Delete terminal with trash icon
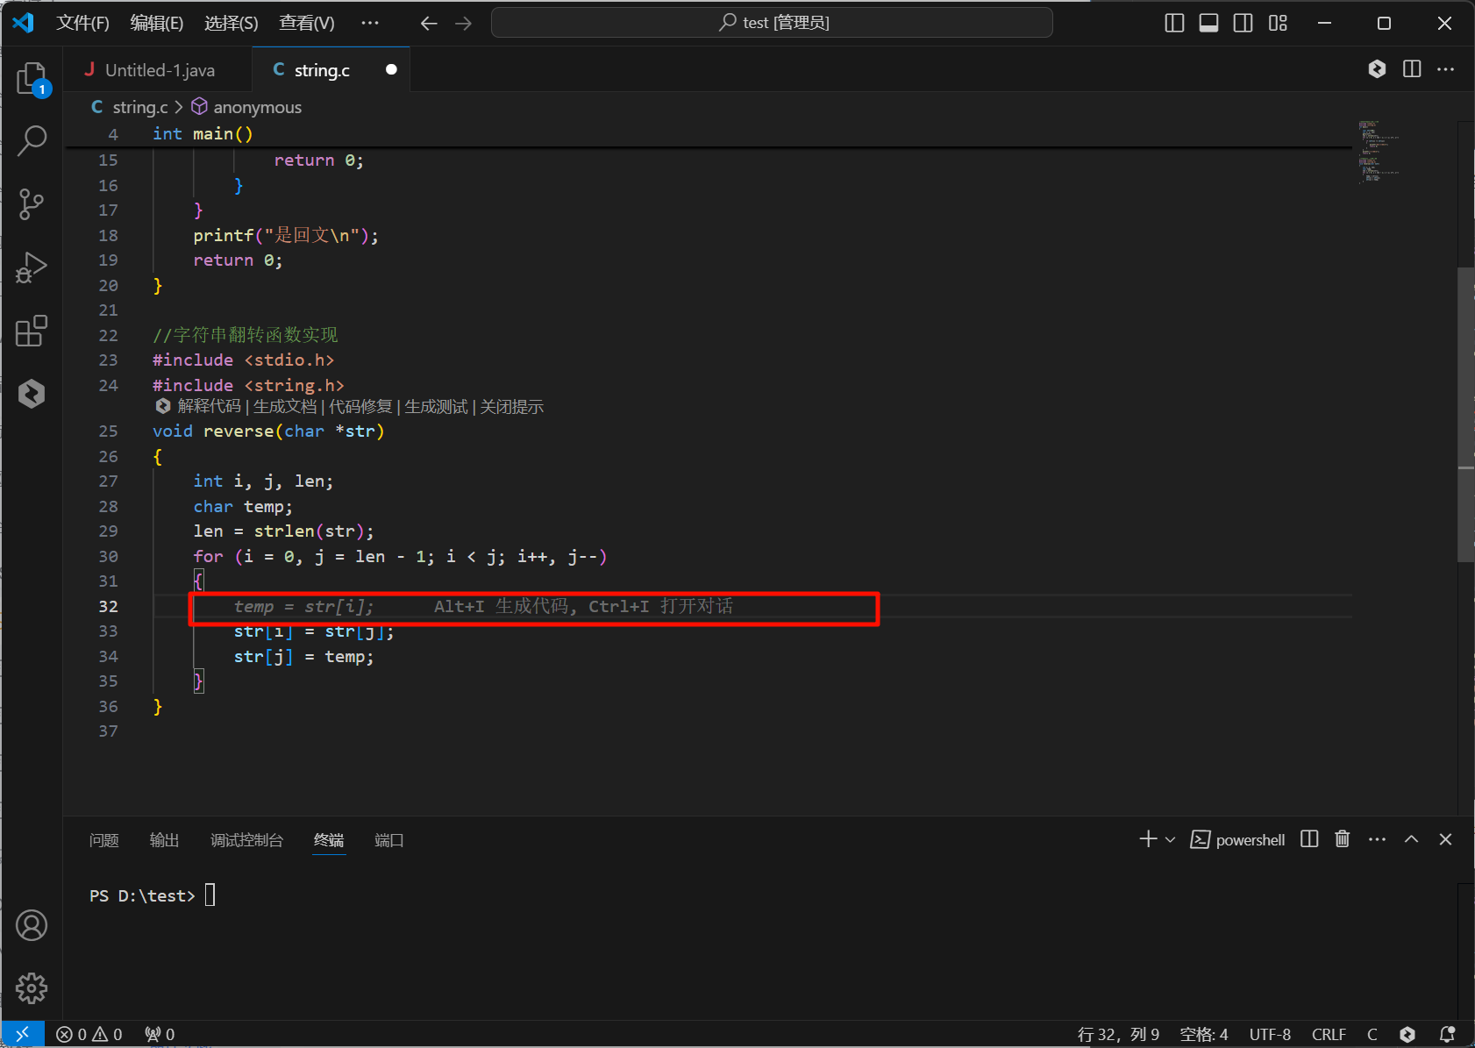Image resolution: width=1475 pixels, height=1048 pixels. [1342, 839]
